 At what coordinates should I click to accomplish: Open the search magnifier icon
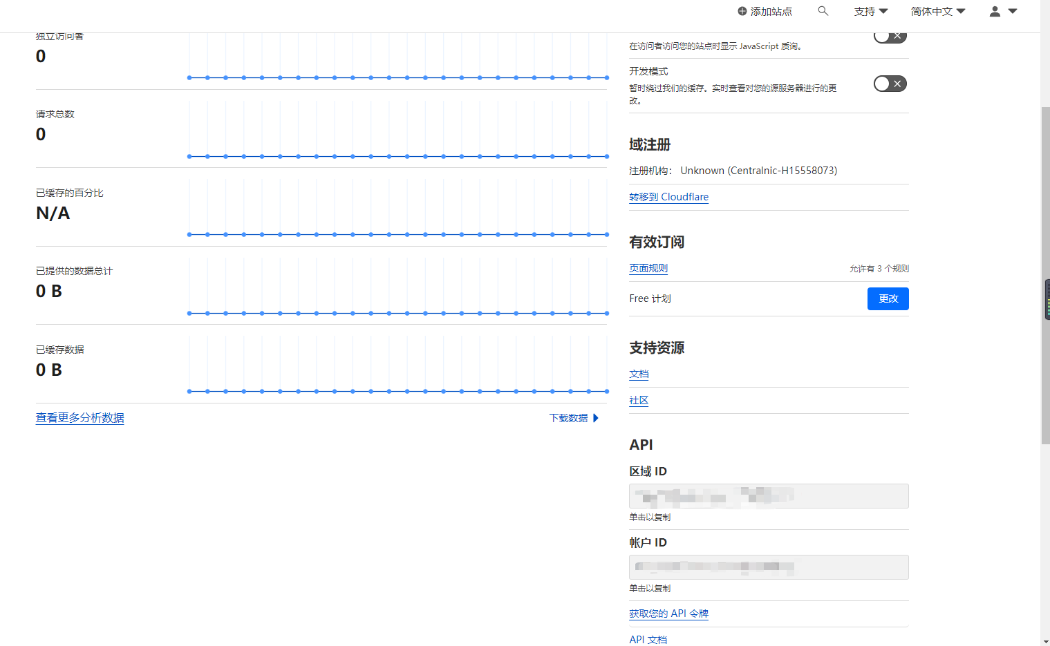(x=823, y=11)
